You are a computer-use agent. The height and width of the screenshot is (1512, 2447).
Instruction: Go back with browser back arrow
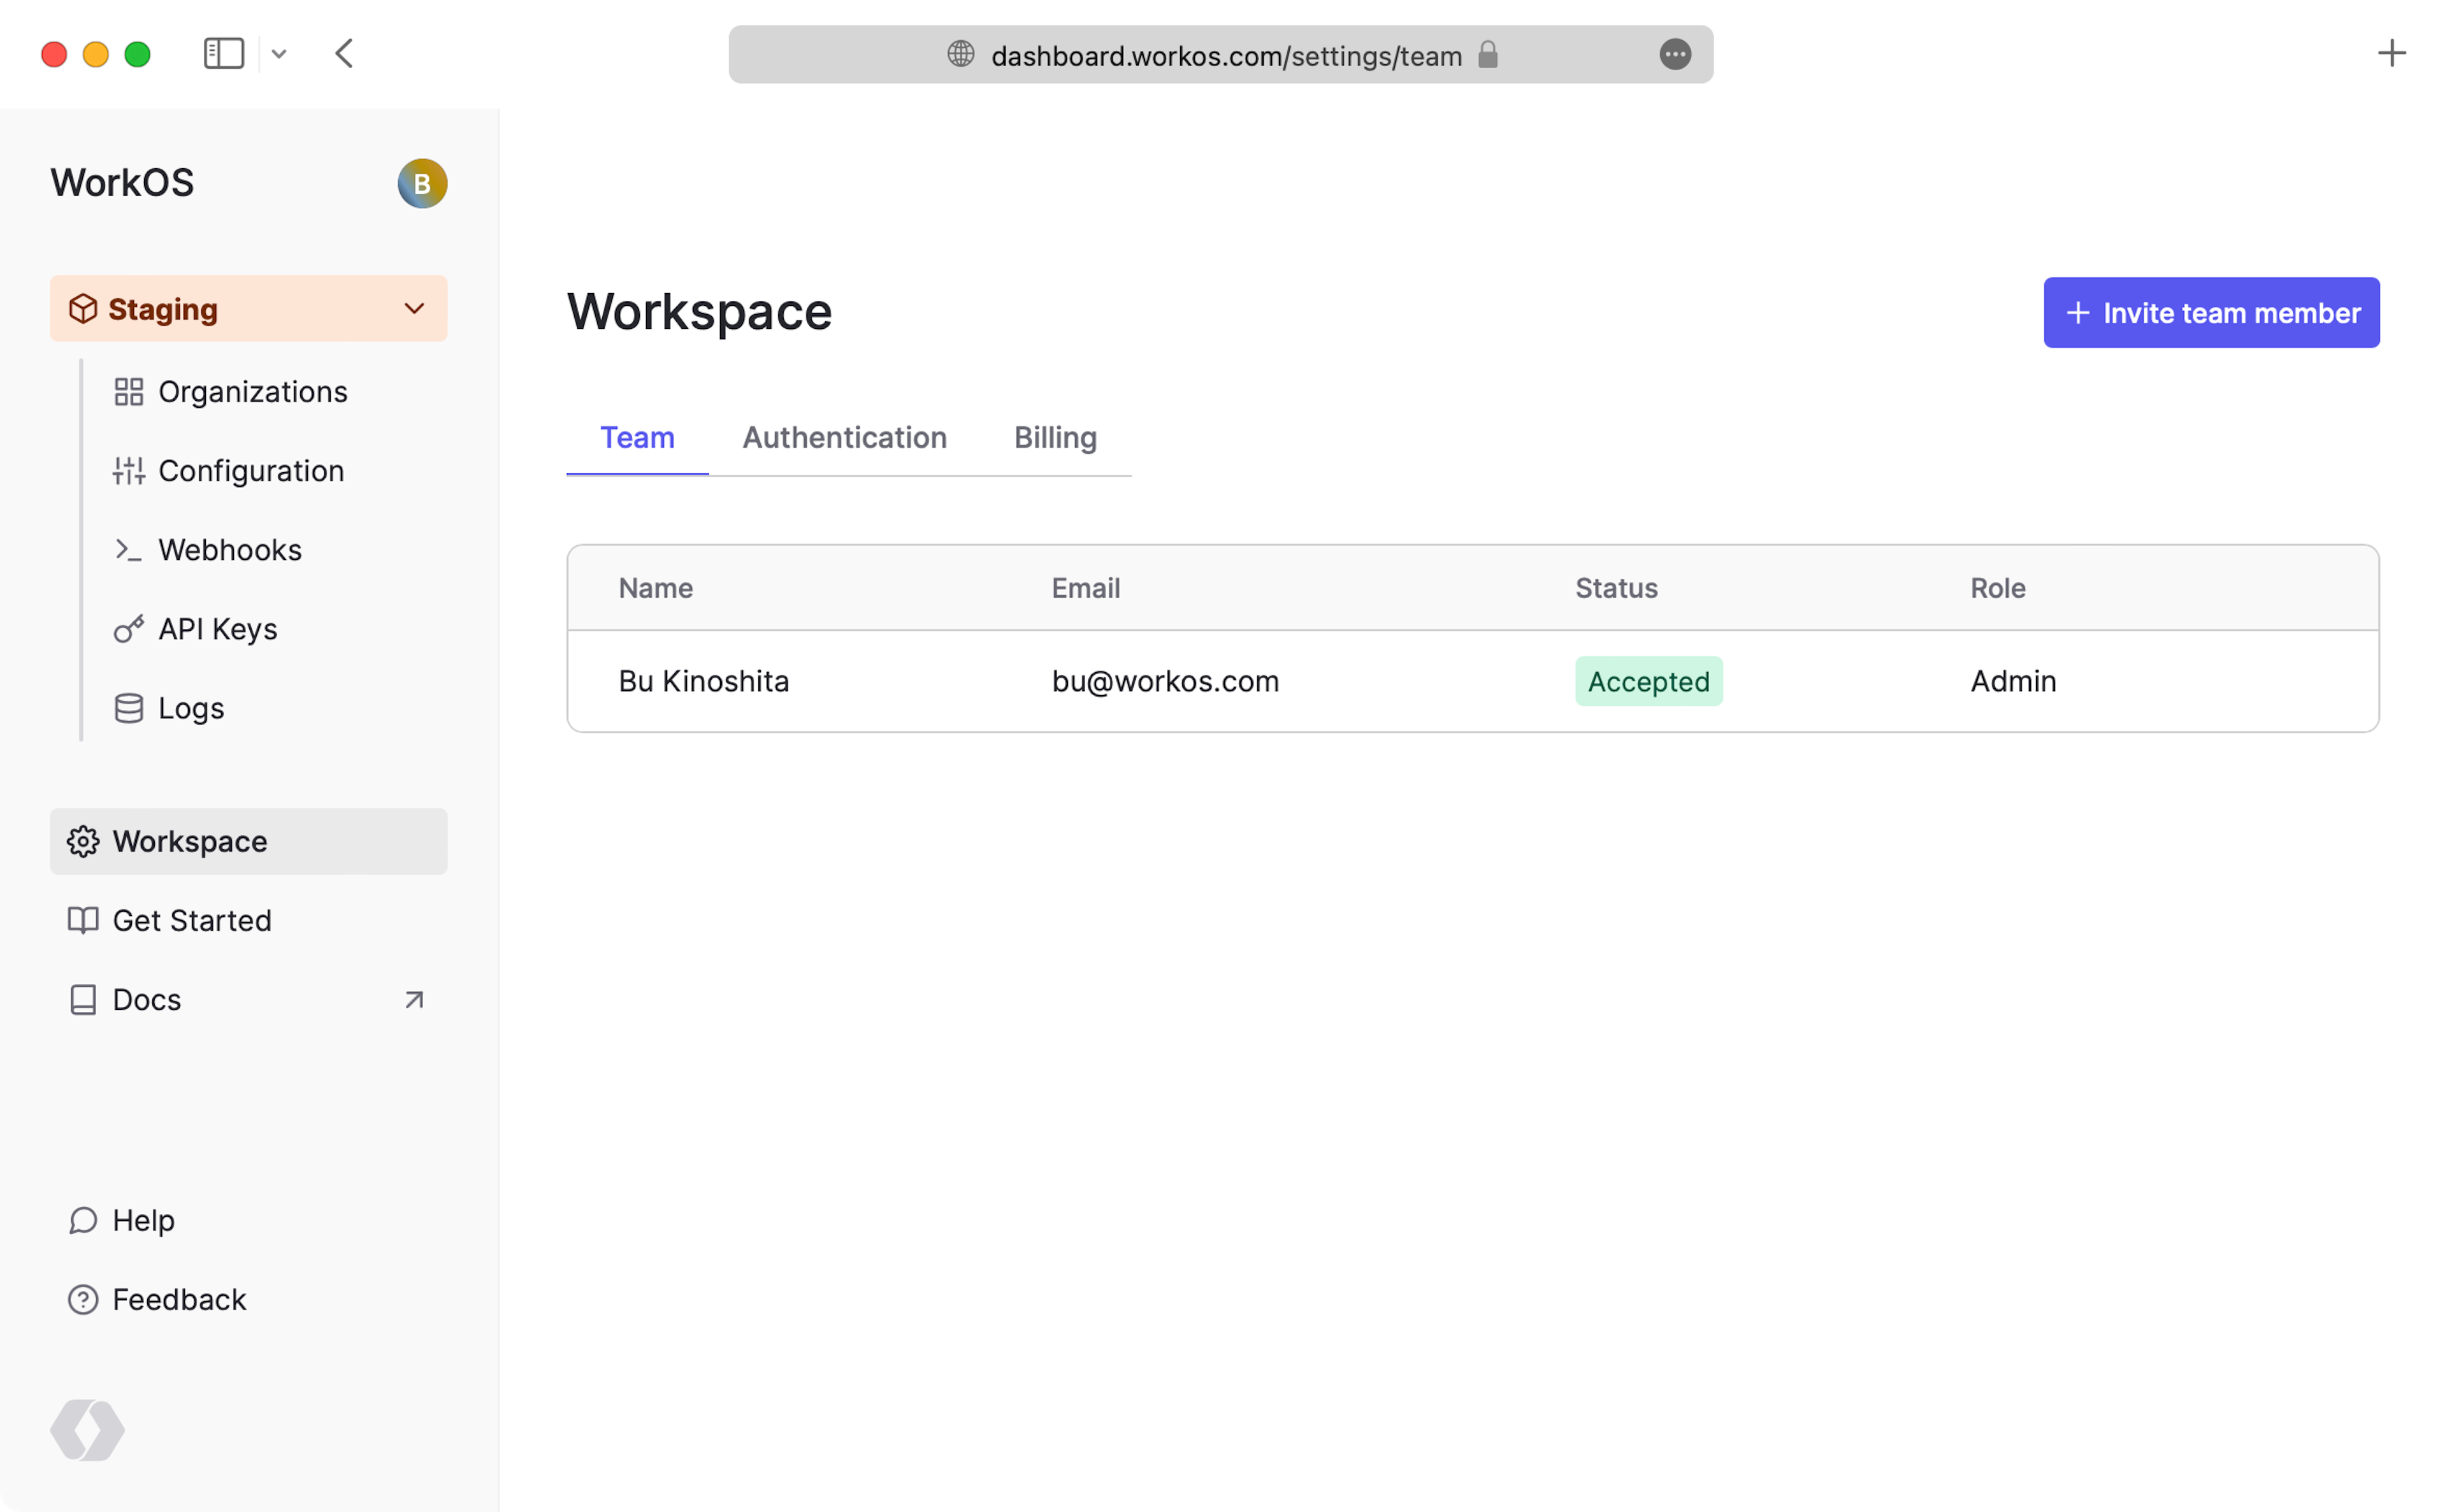345,54
